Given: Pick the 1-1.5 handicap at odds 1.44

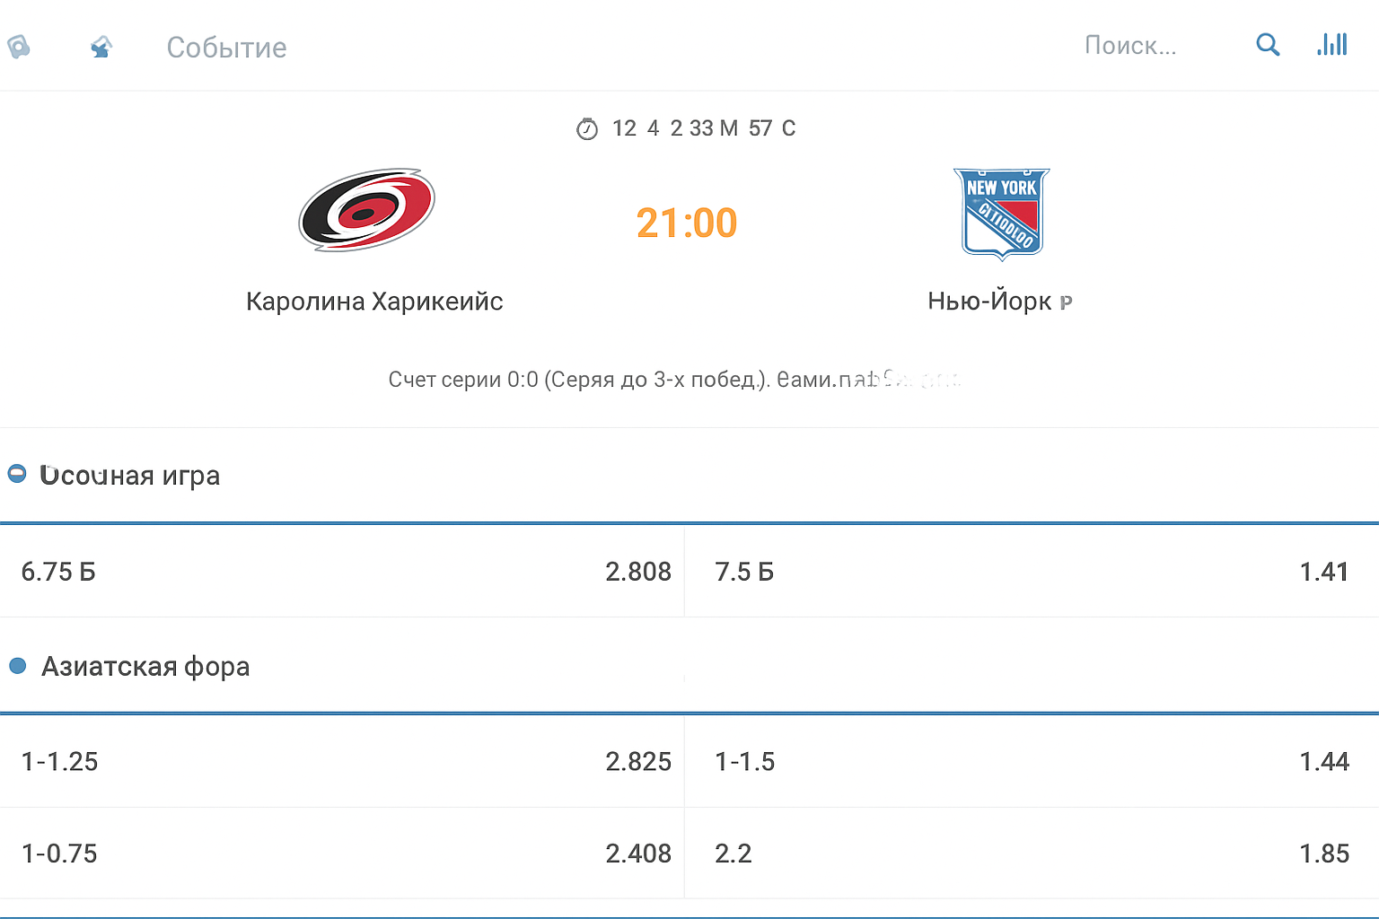Looking at the screenshot, I should [1031, 762].
